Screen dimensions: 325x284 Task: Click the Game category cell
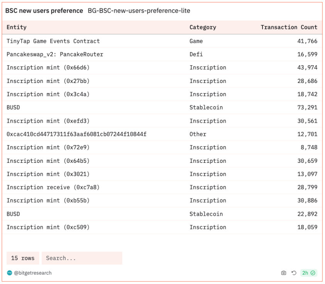(196, 41)
